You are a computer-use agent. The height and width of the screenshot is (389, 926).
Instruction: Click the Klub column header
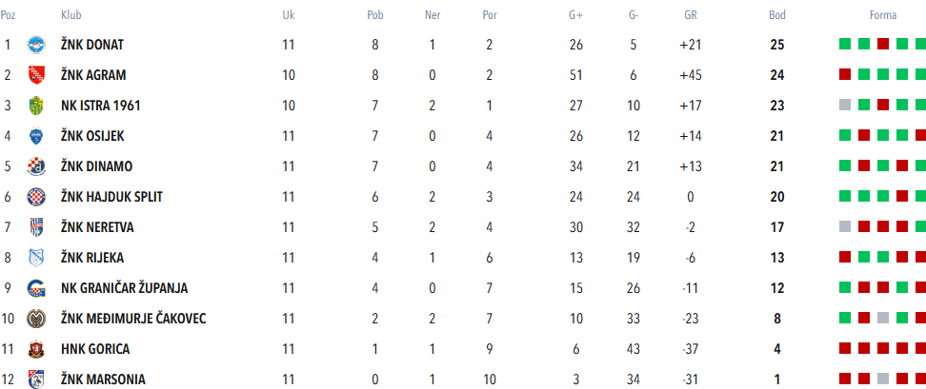[70, 15]
